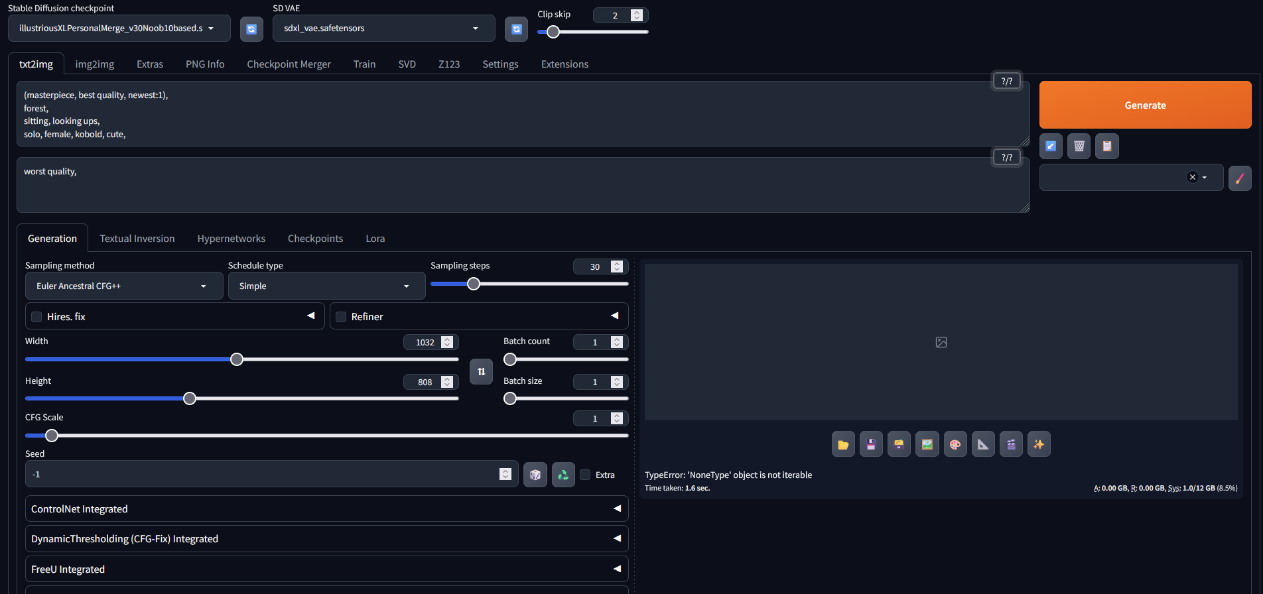Adjust the Sampling steps slider
This screenshot has height=594, width=1263.
(x=529, y=284)
